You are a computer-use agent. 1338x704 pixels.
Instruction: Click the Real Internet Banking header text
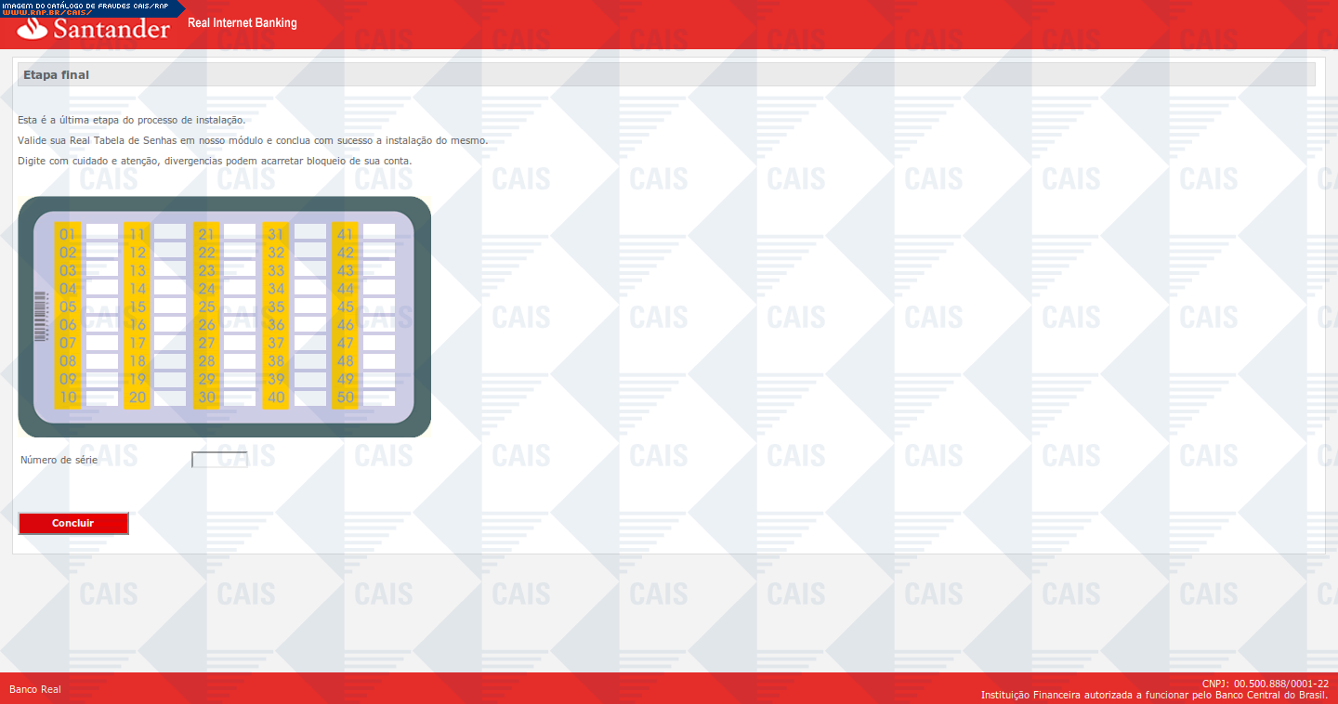(x=243, y=23)
